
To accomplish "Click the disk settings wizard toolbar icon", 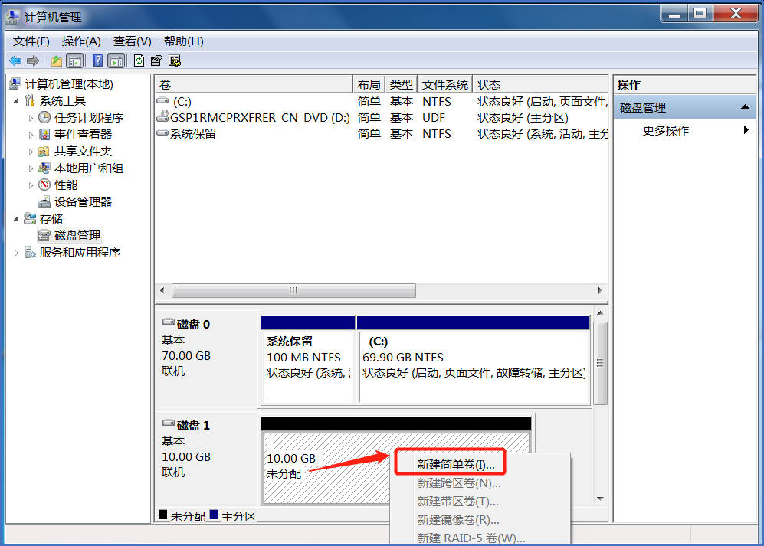I will (175, 61).
